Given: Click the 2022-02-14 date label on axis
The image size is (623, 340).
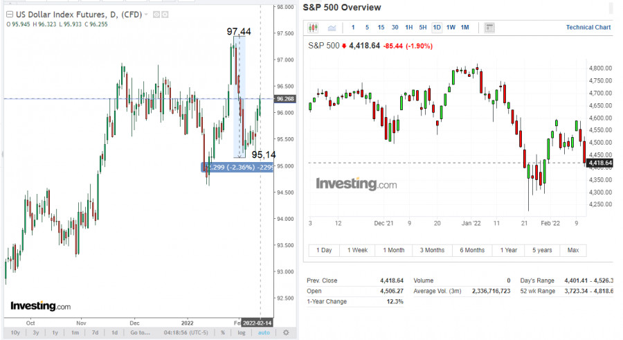Looking at the screenshot, I should [257, 323].
